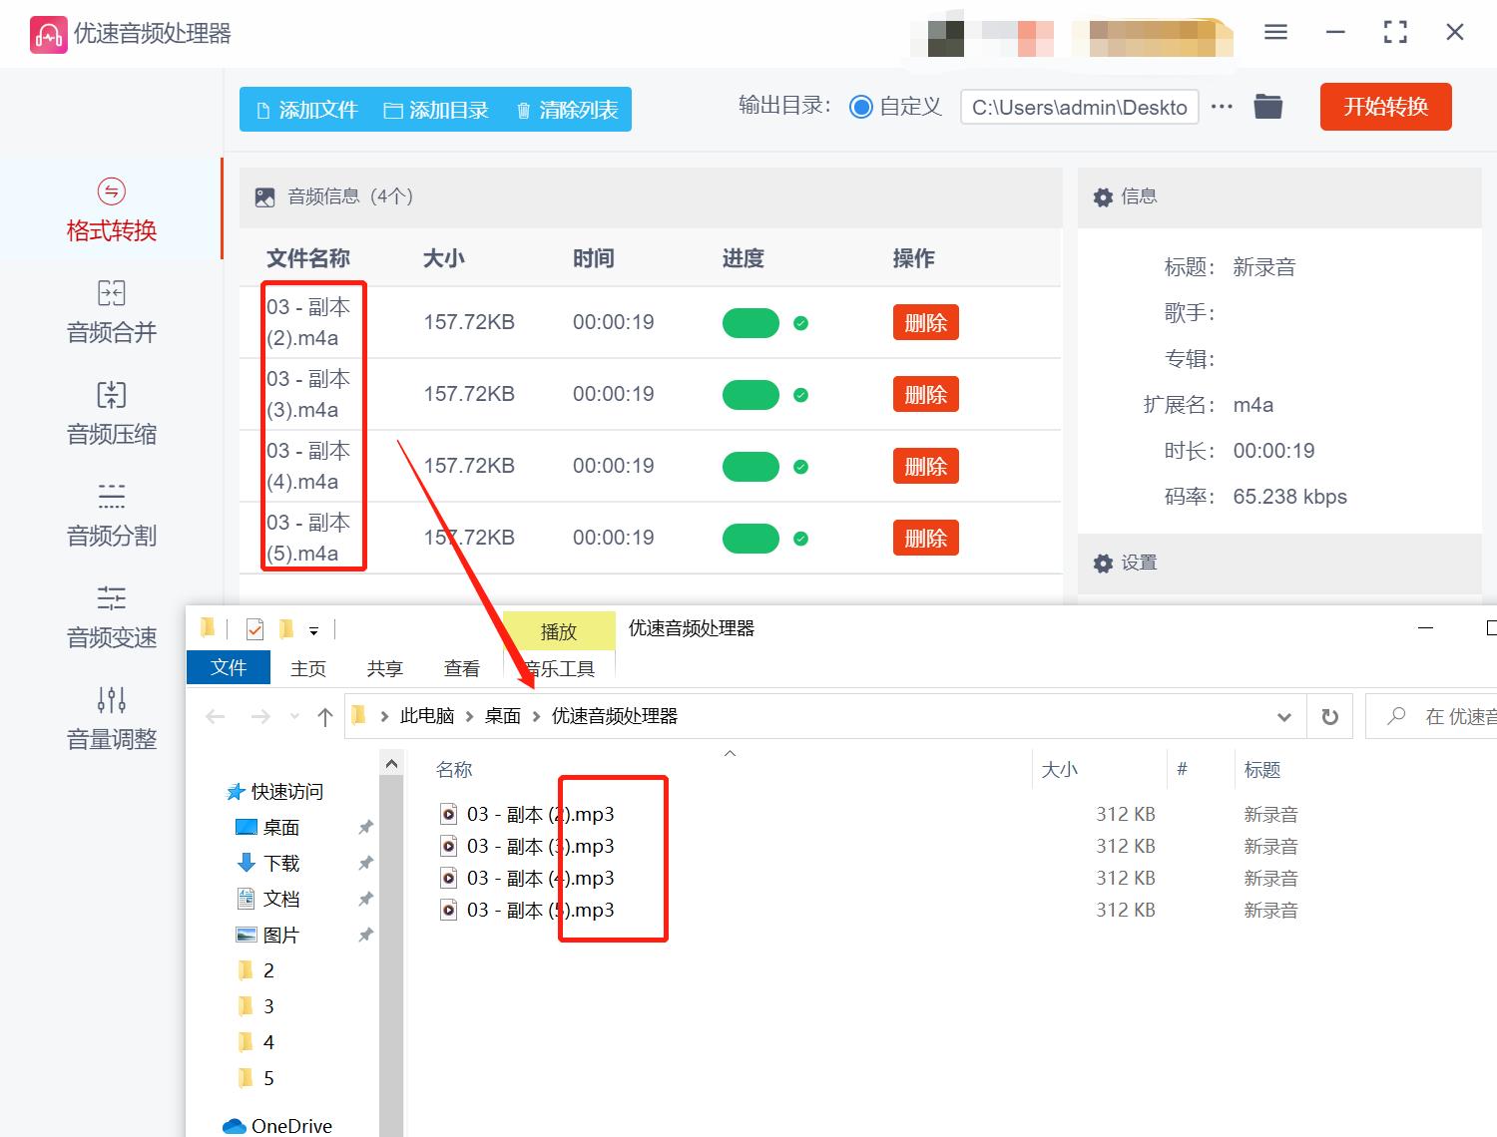This screenshot has height=1137, width=1497.
Task: Click the progress indicator of 03 - 副本 (2).m4a
Action: [x=750, y=322]
